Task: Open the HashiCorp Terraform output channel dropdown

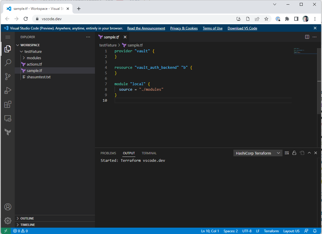Action: (258, 153)
